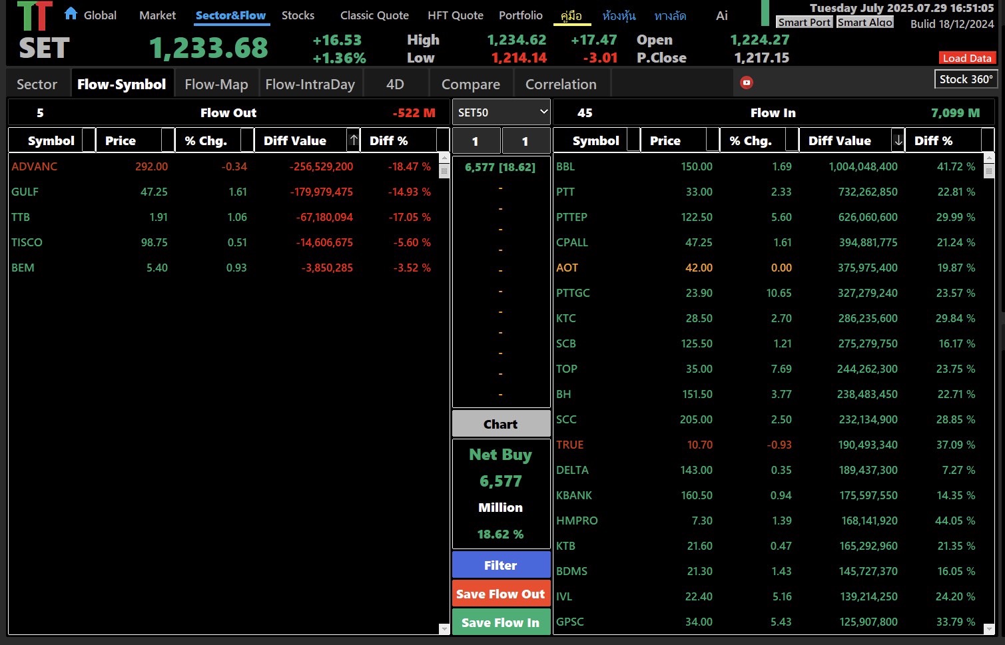Screen dimensions: 1005x645
Task: Switch to the 4D tab
Action: pyautogui.click(x=395, y=84)
